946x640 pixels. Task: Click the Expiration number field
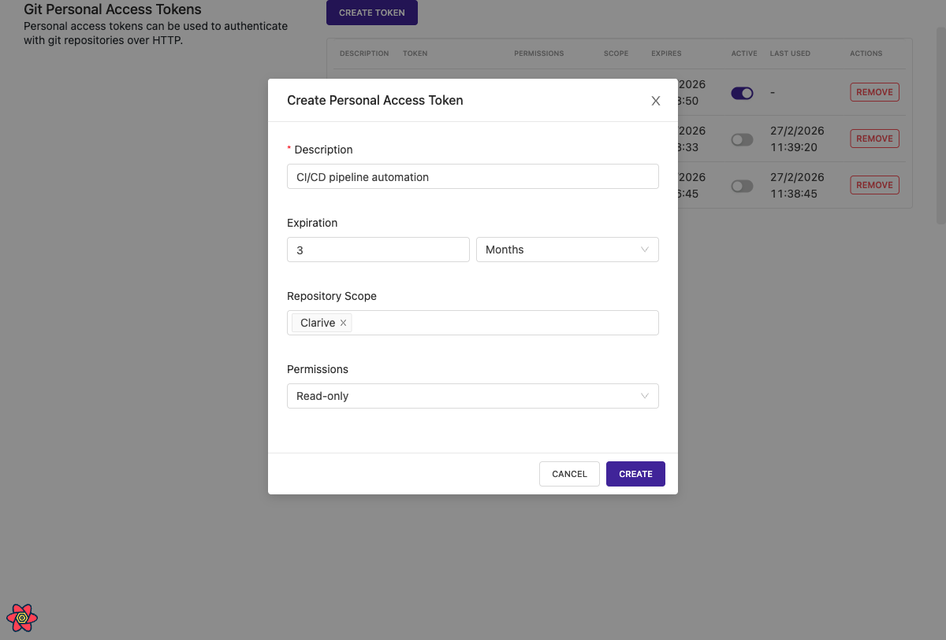(x=378, y=250)
